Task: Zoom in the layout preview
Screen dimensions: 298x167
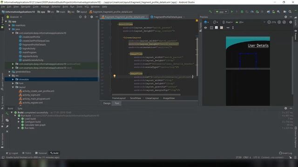Action: pyautogui.click(x=279, y=22)
